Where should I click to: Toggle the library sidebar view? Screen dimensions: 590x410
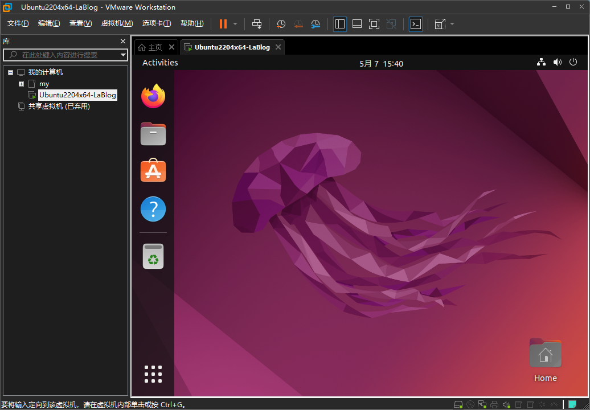(x=340, y=24)
